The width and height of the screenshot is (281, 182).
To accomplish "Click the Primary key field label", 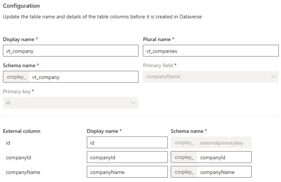I will pyautogui.click(x=16, y=91).
